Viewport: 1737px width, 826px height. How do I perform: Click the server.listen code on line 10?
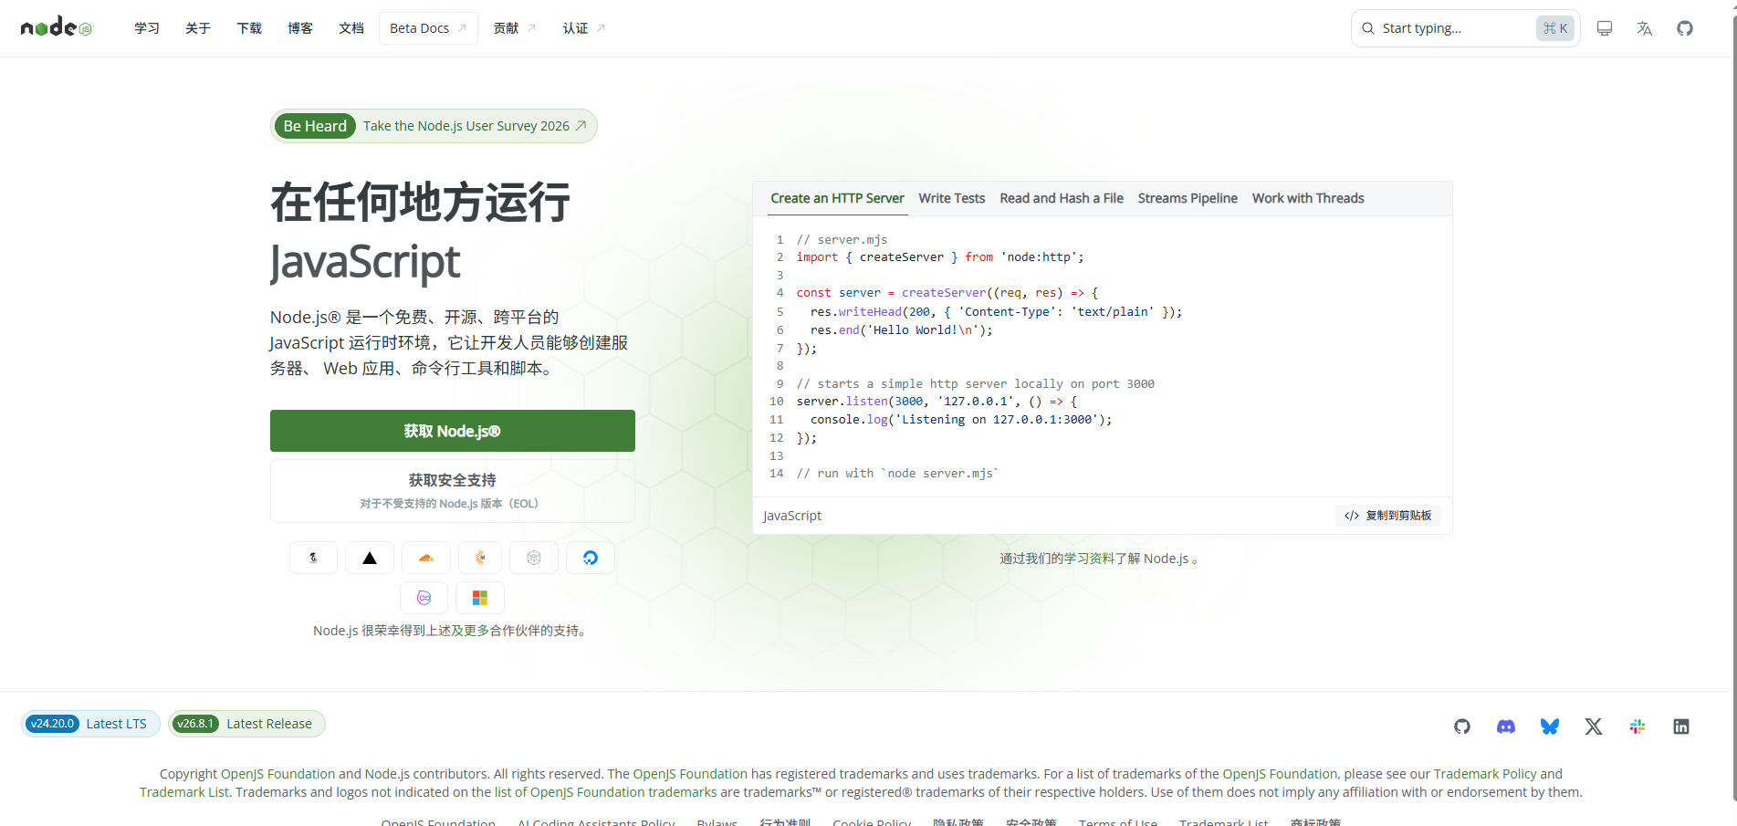click(937, 402)
